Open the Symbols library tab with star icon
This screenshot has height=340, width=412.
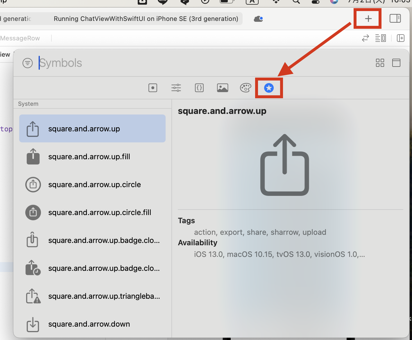click(269, 88)
